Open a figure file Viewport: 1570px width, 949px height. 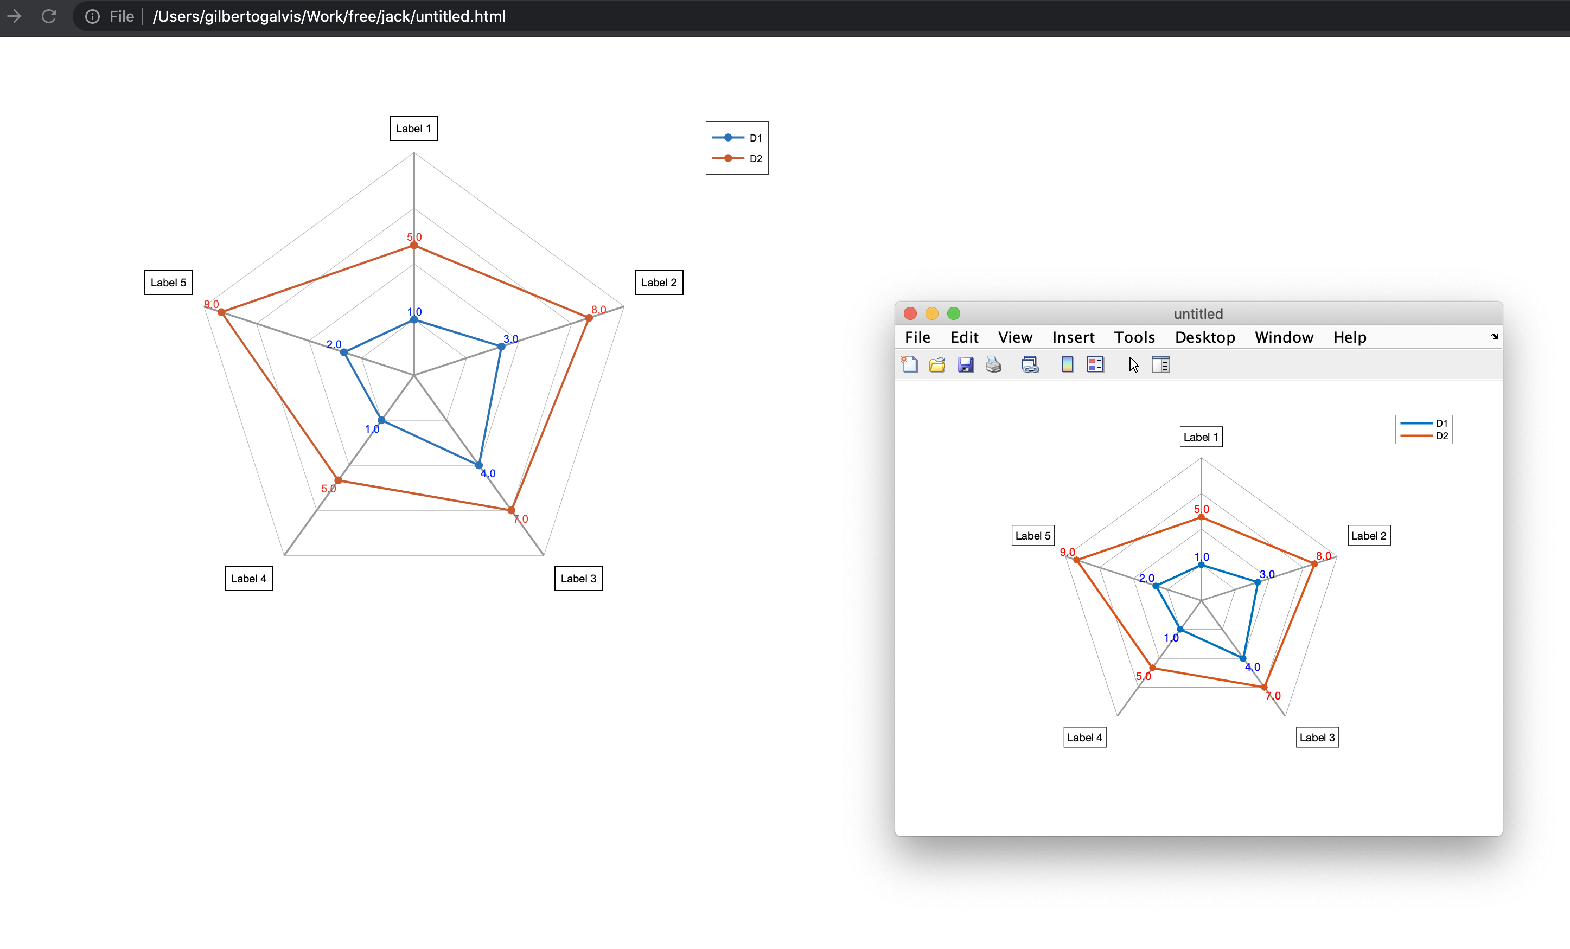pos(937,364)
